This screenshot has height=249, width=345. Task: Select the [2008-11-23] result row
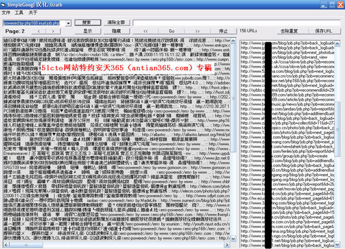coord(117,195)
